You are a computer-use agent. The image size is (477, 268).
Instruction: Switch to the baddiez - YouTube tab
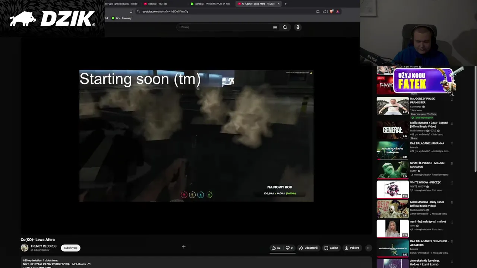pos(158,4)
